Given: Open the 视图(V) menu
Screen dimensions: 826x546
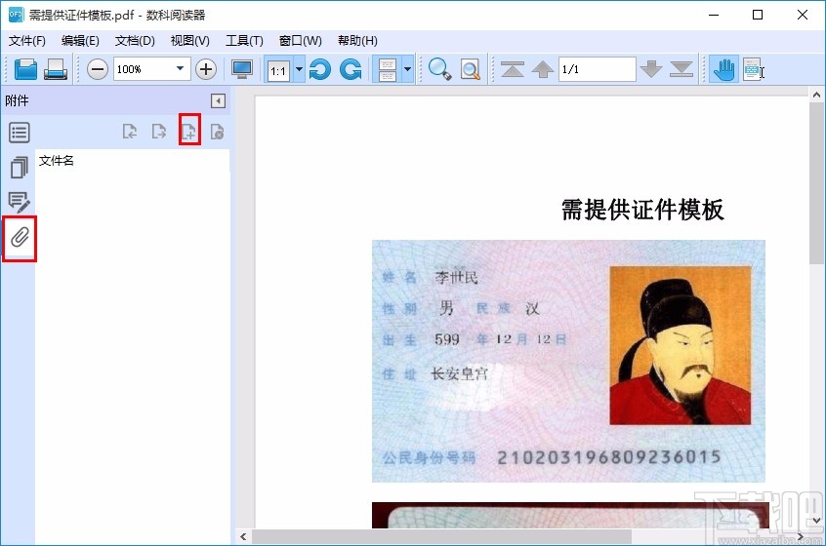Looking at the screenshot, I should click(190, 41).
